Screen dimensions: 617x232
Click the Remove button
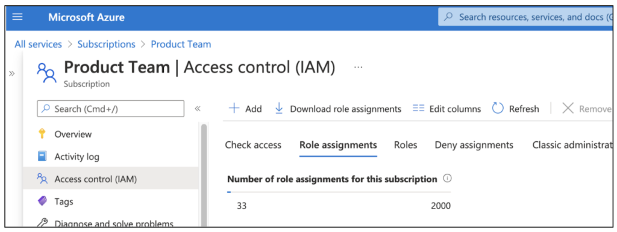pyautogui.click(x=586, y=109)
